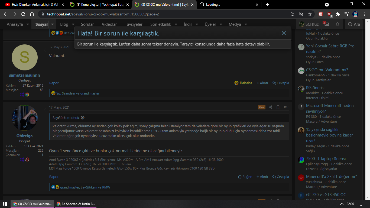Expand the Üyeler dropdown arrow
The height and width of the screenshot is (208, 370).
[x=221, y=24]
